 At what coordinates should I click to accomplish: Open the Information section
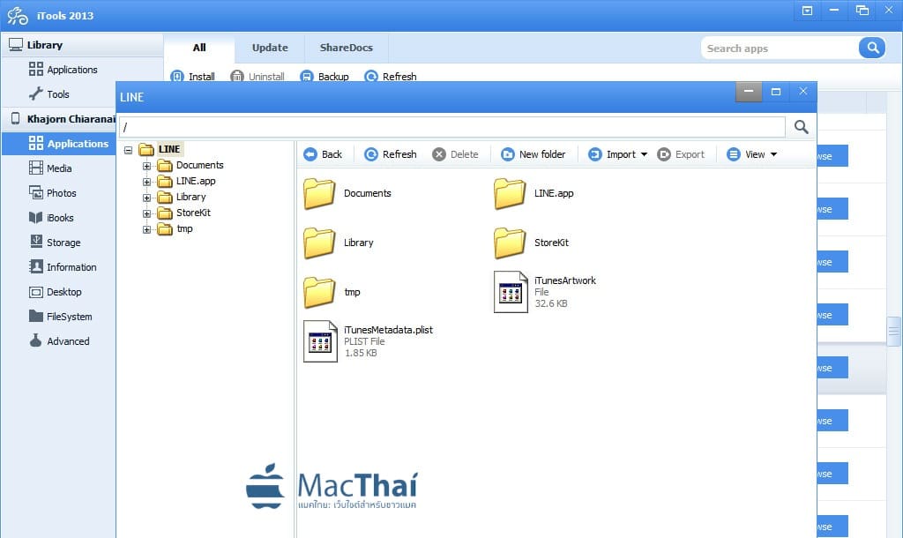pyautogui.click(x=63, y=267)
